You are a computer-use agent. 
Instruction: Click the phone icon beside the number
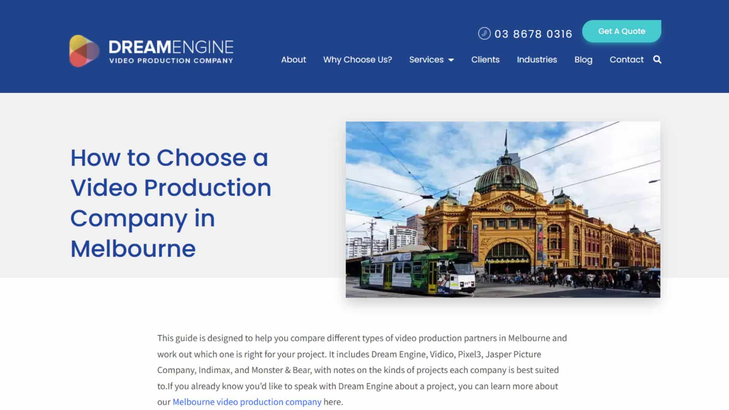click(x=484, y=33)
